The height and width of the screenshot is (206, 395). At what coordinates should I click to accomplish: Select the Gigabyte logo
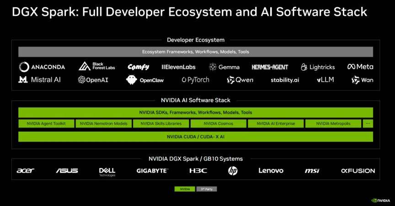152,171
